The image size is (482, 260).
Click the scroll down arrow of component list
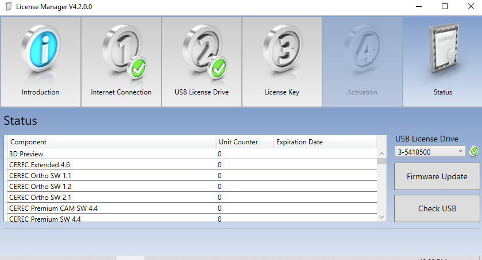coord(381,217)
